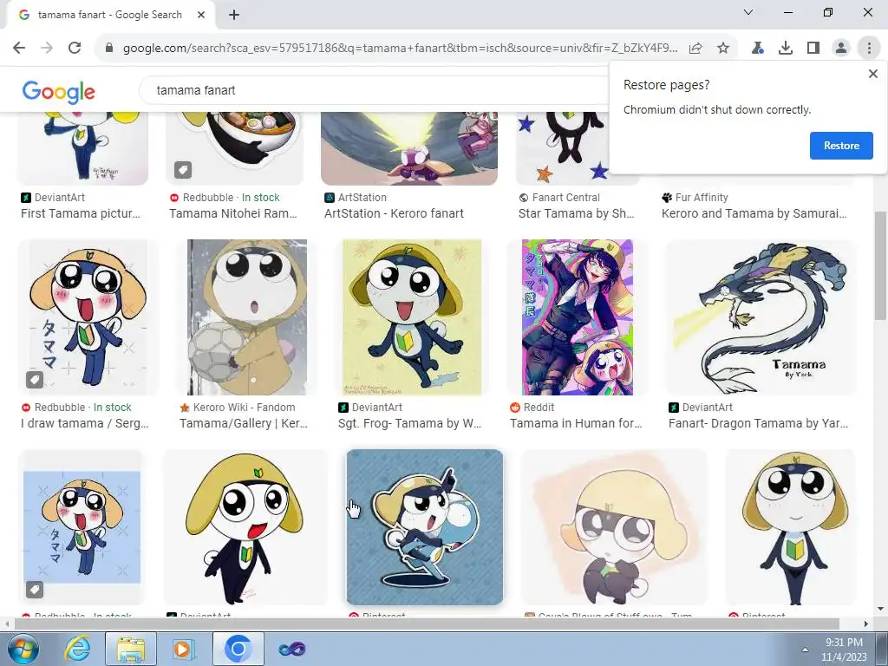Open Keroro and Tamama by Samurai link
This screenshot has height=666, width=888.
(754, 213)
